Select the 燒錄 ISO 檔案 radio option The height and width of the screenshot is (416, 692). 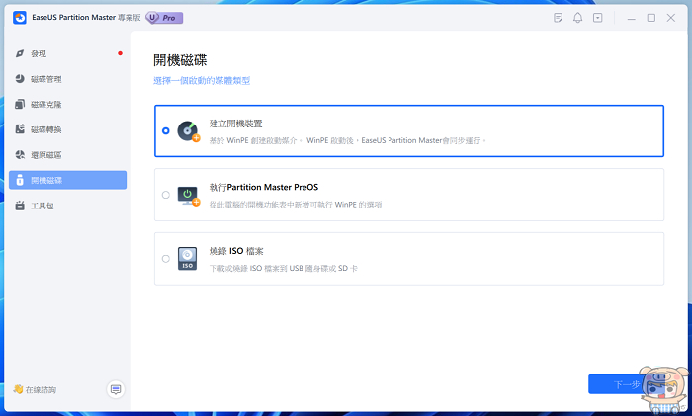coord(165,259)
